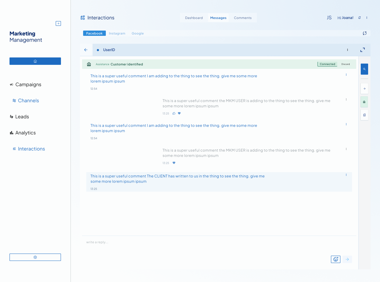Open the expand conversation view icon

363,50
